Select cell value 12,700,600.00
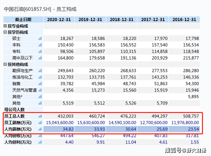Viewport: 211px width, 156px height. tap(154, 123)
